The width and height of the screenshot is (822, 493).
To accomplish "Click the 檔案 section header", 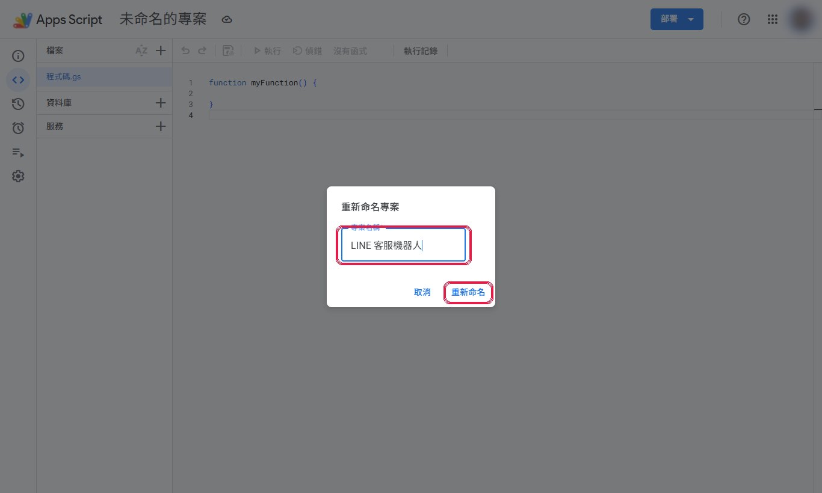I will [x=55, y=51].
